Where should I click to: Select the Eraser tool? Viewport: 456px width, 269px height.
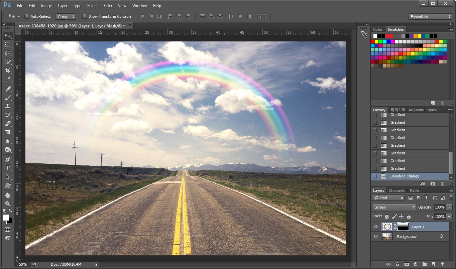pos(8,124)
